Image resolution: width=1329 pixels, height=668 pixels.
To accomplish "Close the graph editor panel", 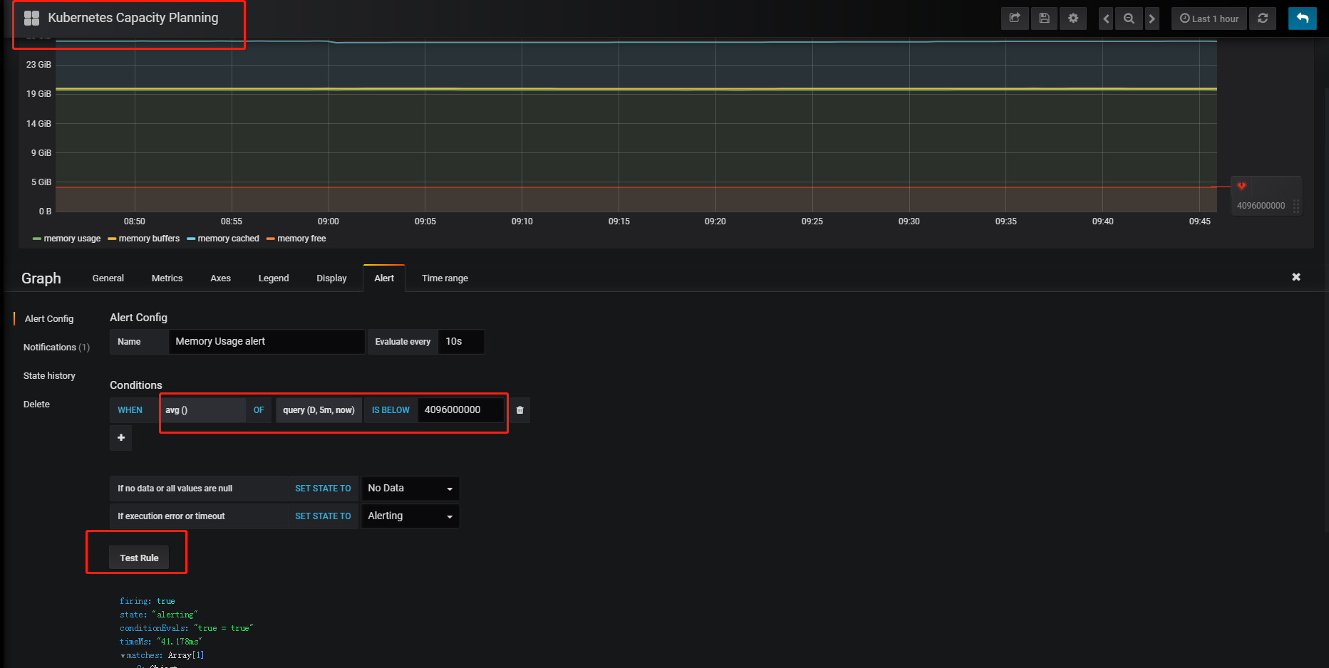I will click(x=1296, y=277).
